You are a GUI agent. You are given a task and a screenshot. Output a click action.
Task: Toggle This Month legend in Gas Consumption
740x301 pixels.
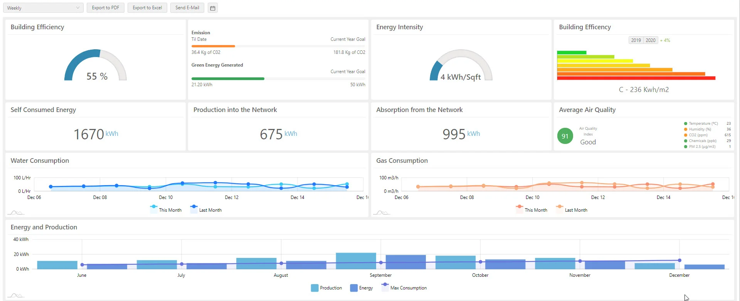532,210
